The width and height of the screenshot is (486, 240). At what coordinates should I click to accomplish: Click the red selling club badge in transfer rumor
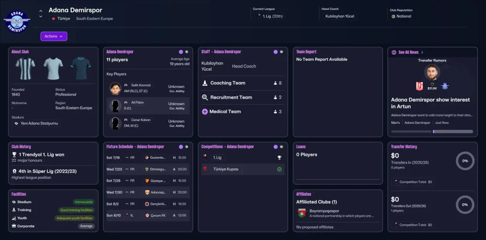(x=420, y=86)
